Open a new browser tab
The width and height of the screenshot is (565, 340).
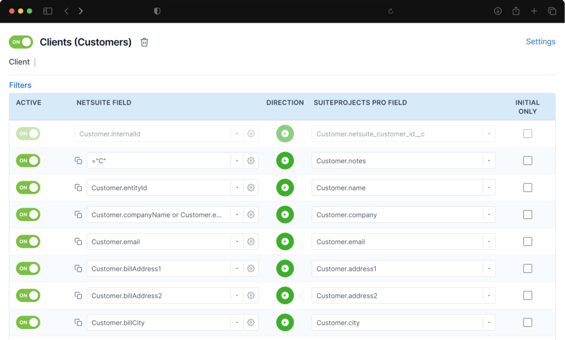[x=534, y=11]
